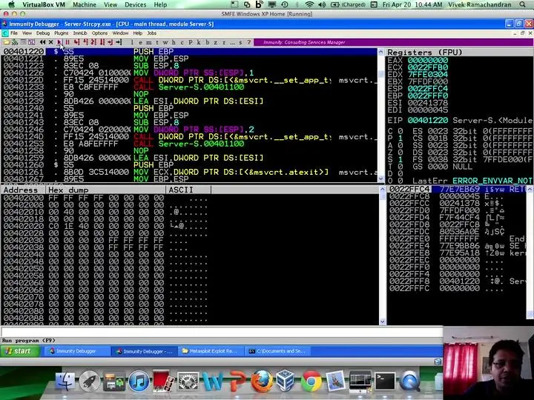The width and height of the screenshot is (534, 400).
Task: Click the first Immunity Debugger taskbar button
Action: pyautogui.click(x=76, y=351)
